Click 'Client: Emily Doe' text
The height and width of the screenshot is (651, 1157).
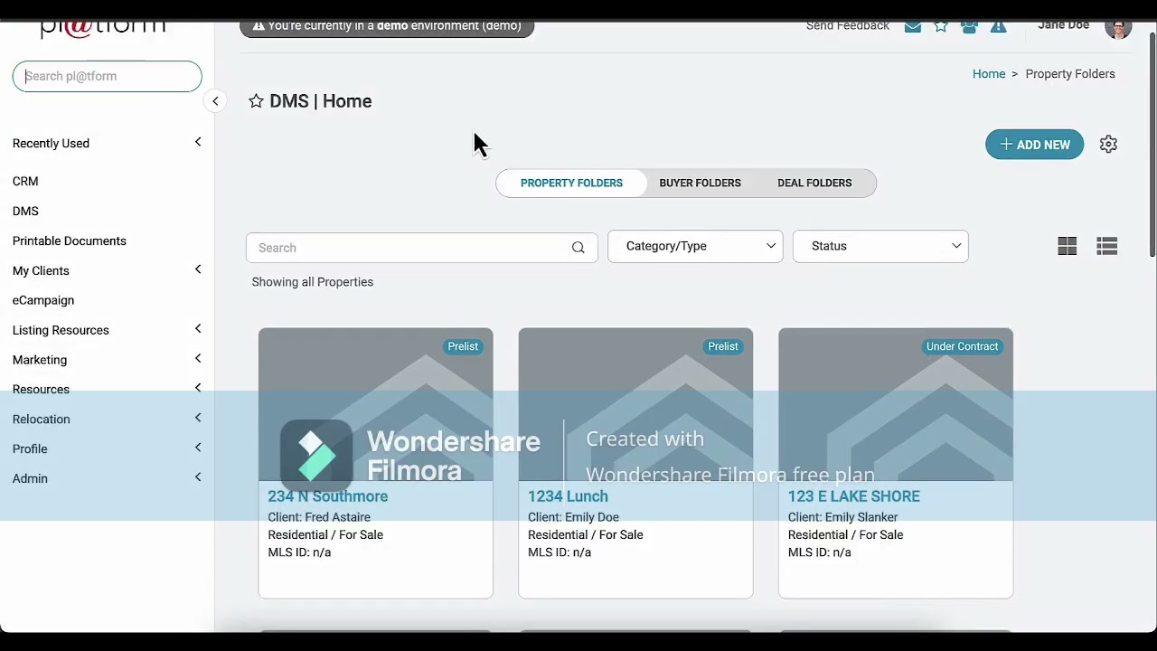point(573,517)
